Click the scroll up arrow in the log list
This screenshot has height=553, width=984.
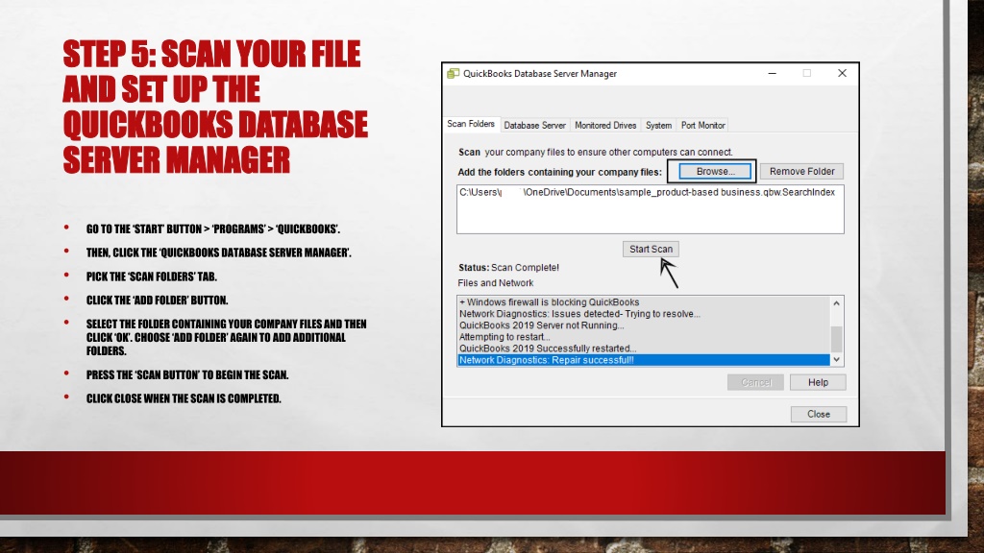[x=837, y=303]
